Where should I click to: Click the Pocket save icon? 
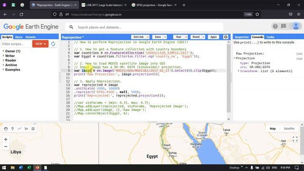click(x=290, y=14)
